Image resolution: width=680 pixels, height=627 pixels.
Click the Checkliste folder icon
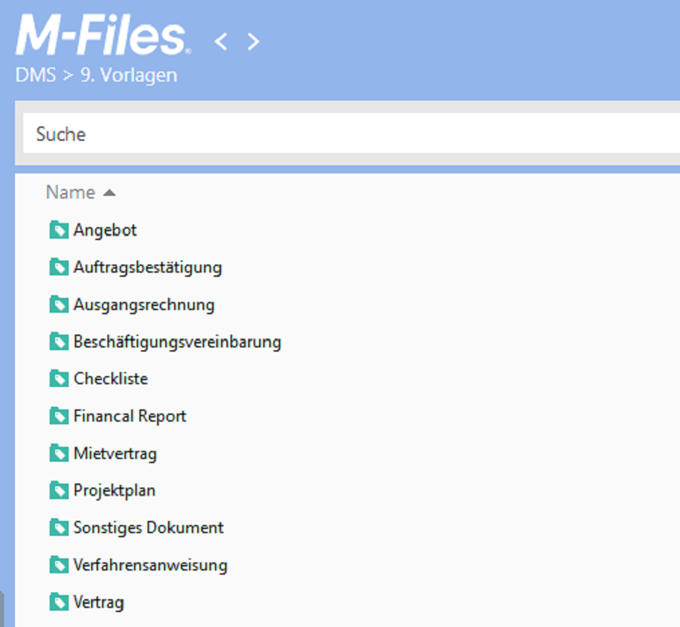(x=59, y=379)
